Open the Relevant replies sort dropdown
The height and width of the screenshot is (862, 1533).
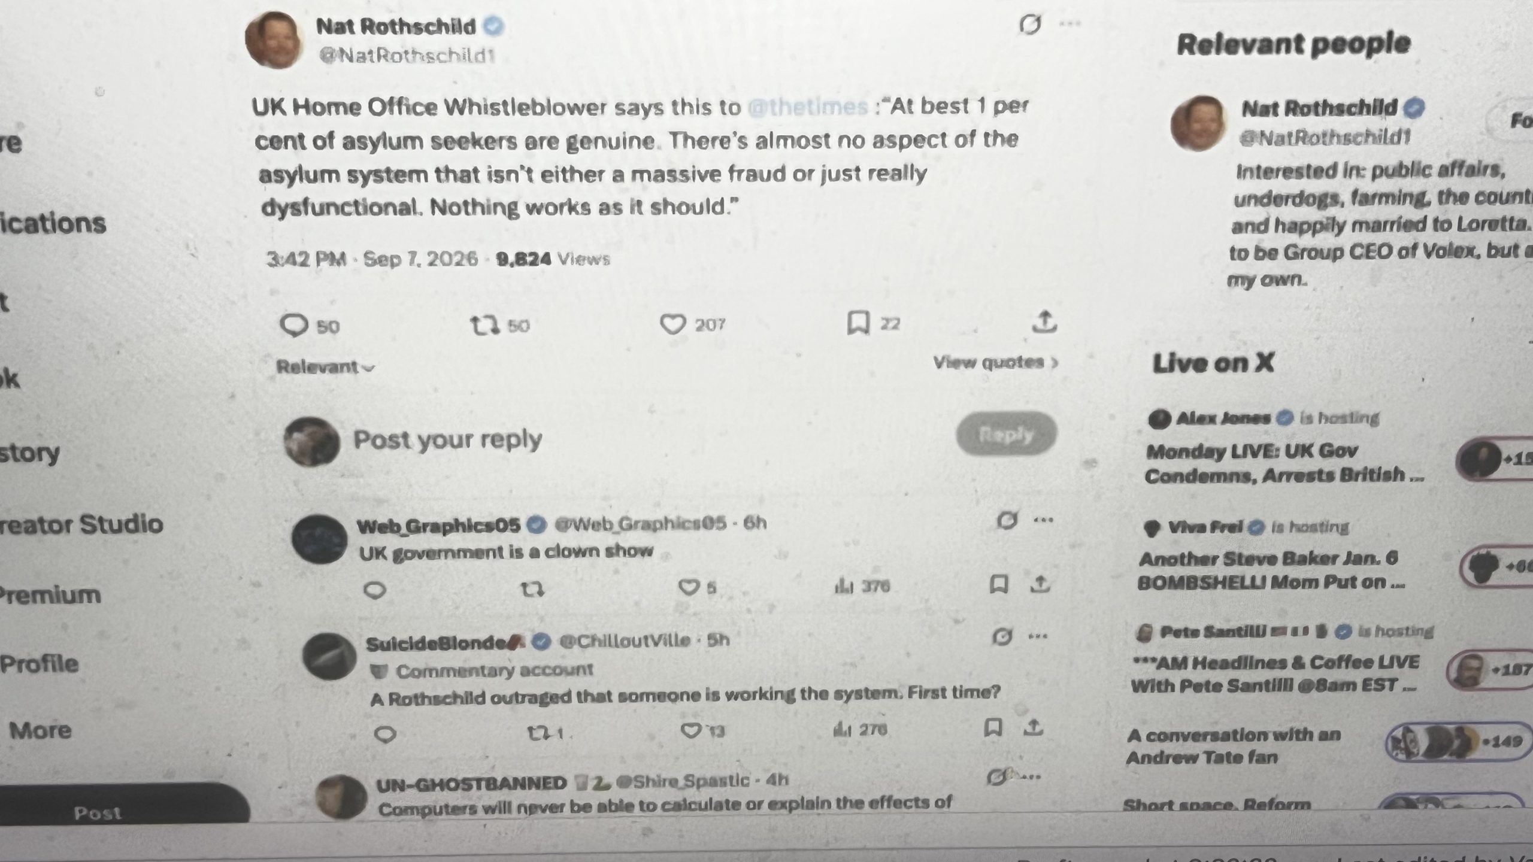(325, 367)
